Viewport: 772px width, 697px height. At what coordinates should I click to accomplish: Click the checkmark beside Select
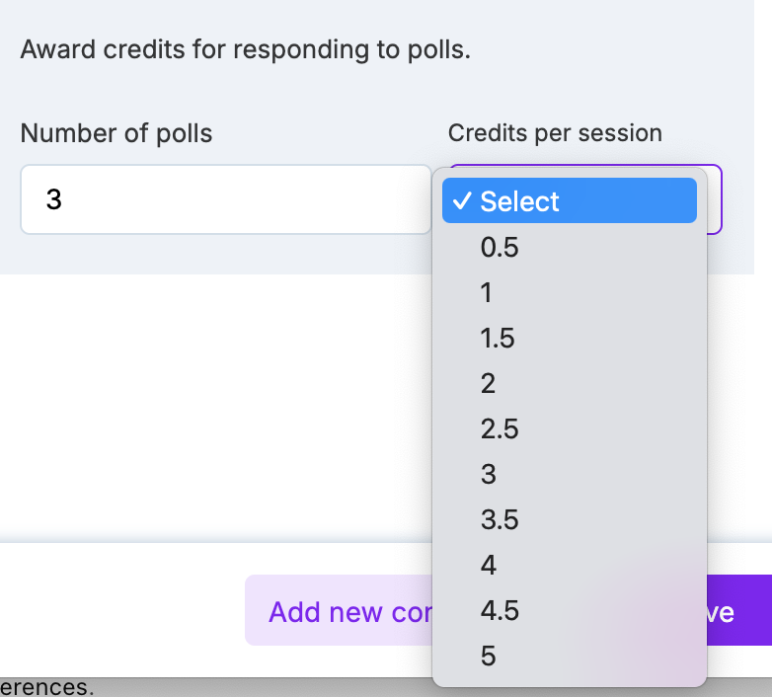[460, 201]
